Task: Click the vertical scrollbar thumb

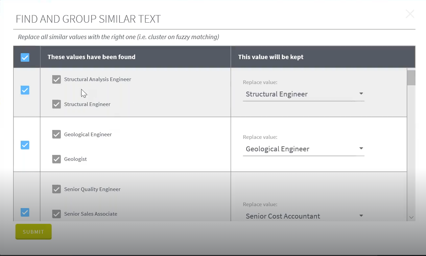Action: [x=411, y=78]
